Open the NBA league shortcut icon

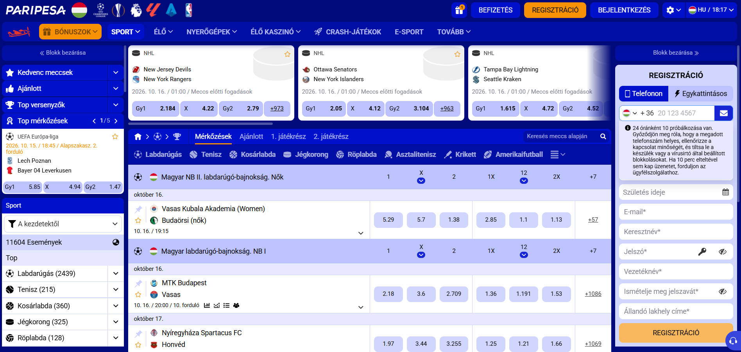pyautogui.click(x=189, y=10)
